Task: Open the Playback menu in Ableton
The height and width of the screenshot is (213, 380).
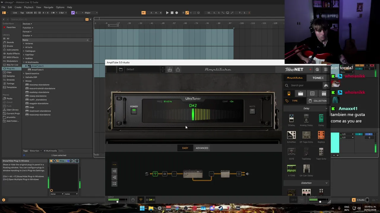Action: (28, 7)
